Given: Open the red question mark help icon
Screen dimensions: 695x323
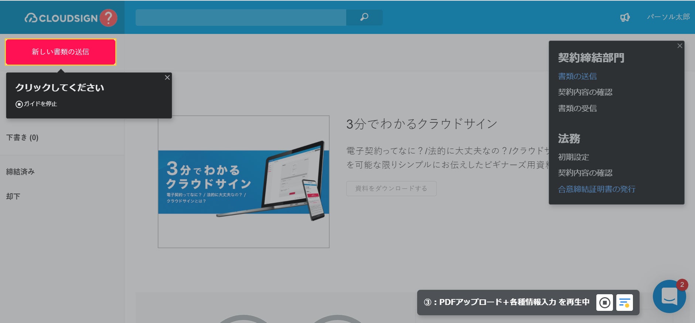Looking at the screenshot, I should click(x=108, y=18).
